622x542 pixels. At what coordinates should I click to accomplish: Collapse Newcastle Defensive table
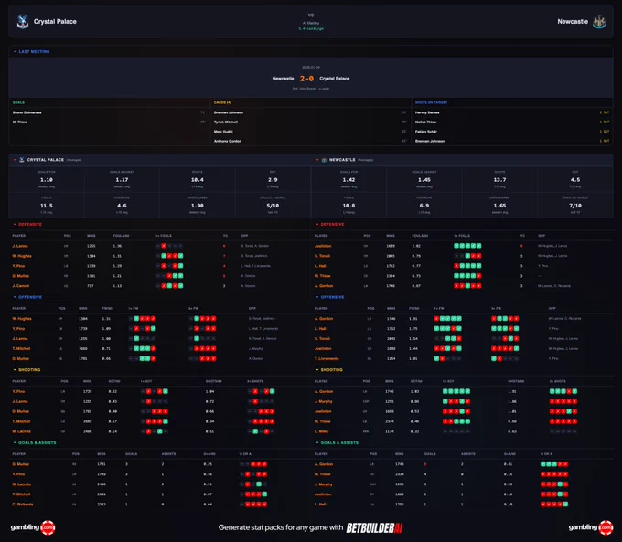[x=317, y=225]
